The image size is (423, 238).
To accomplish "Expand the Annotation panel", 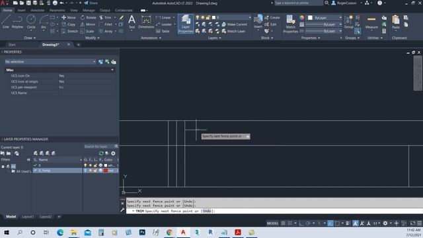I will click(151, 38).
